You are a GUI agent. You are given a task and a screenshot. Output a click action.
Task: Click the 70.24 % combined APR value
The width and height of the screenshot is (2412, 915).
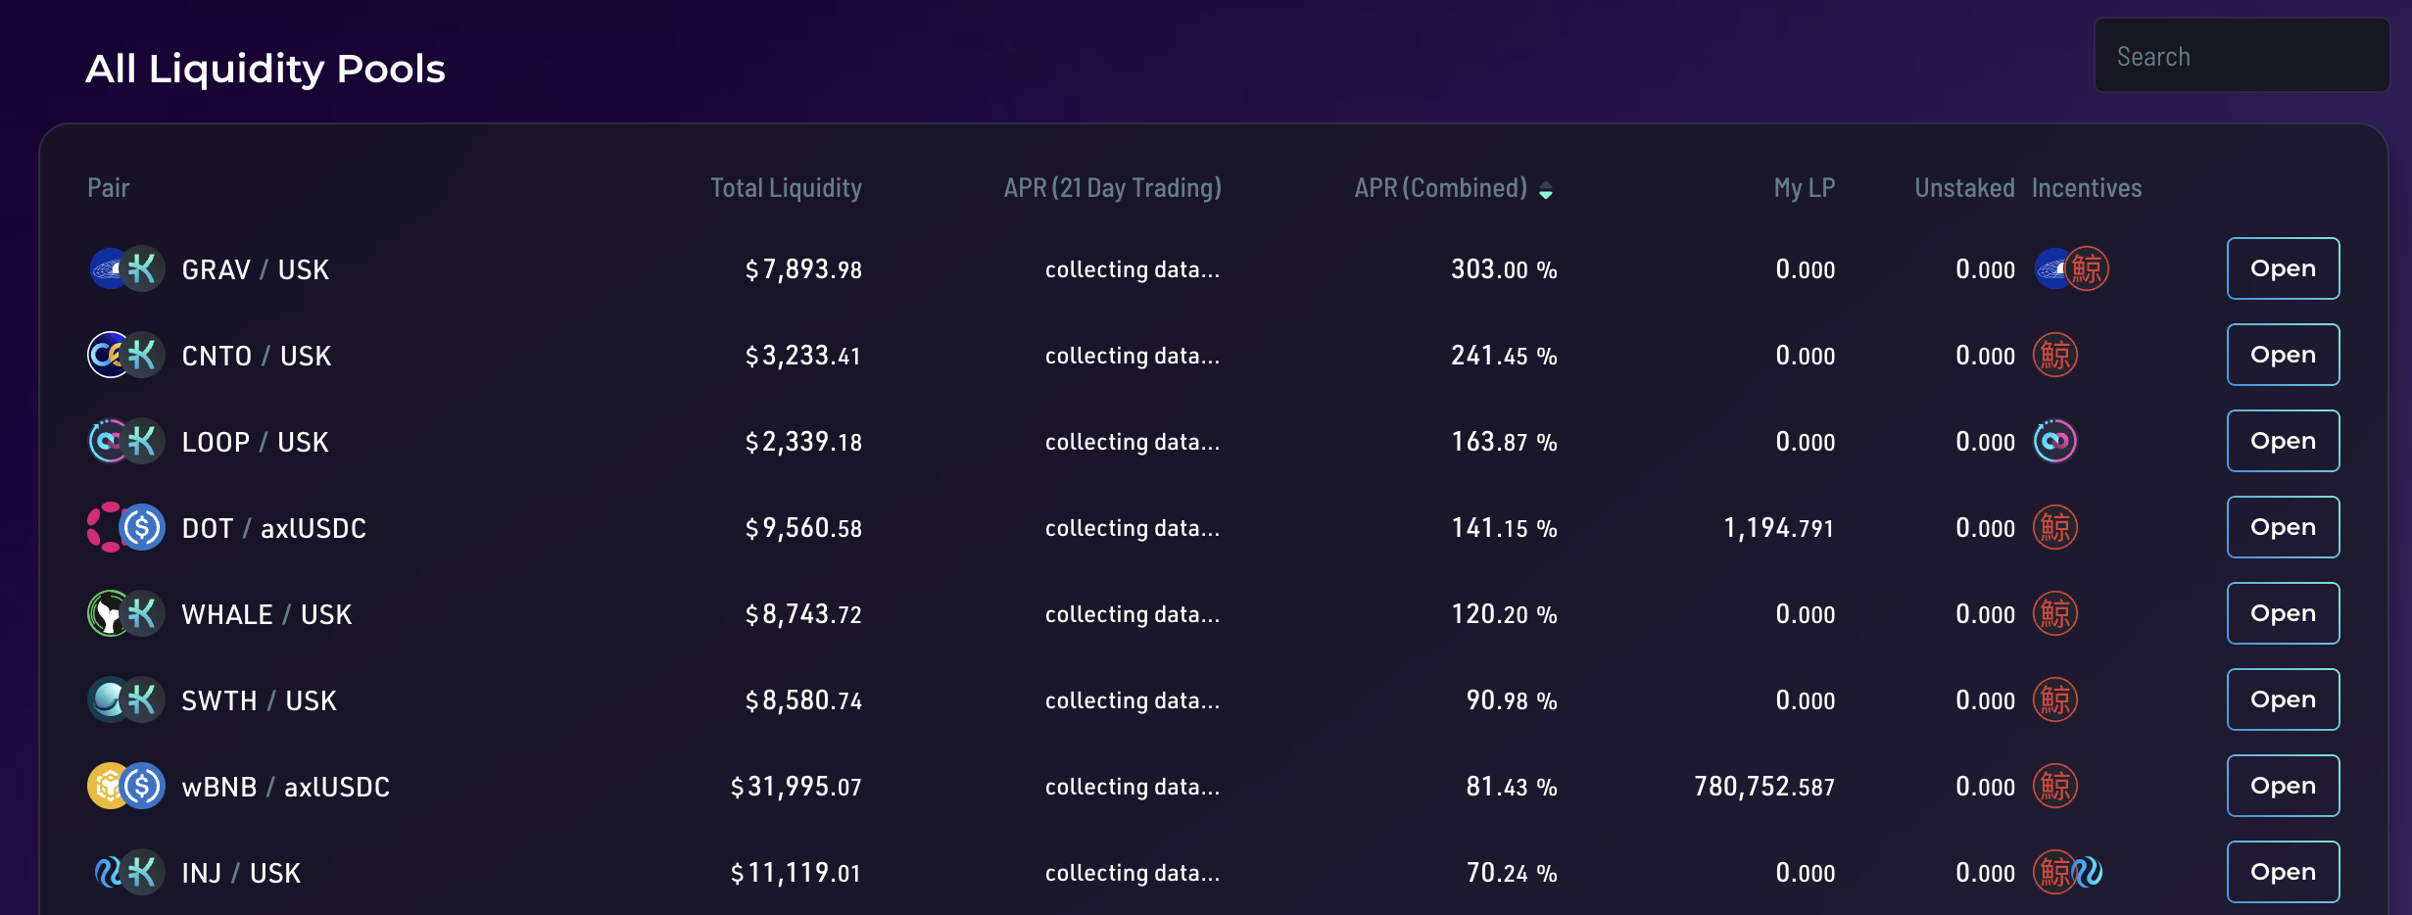click(1512, 873)
